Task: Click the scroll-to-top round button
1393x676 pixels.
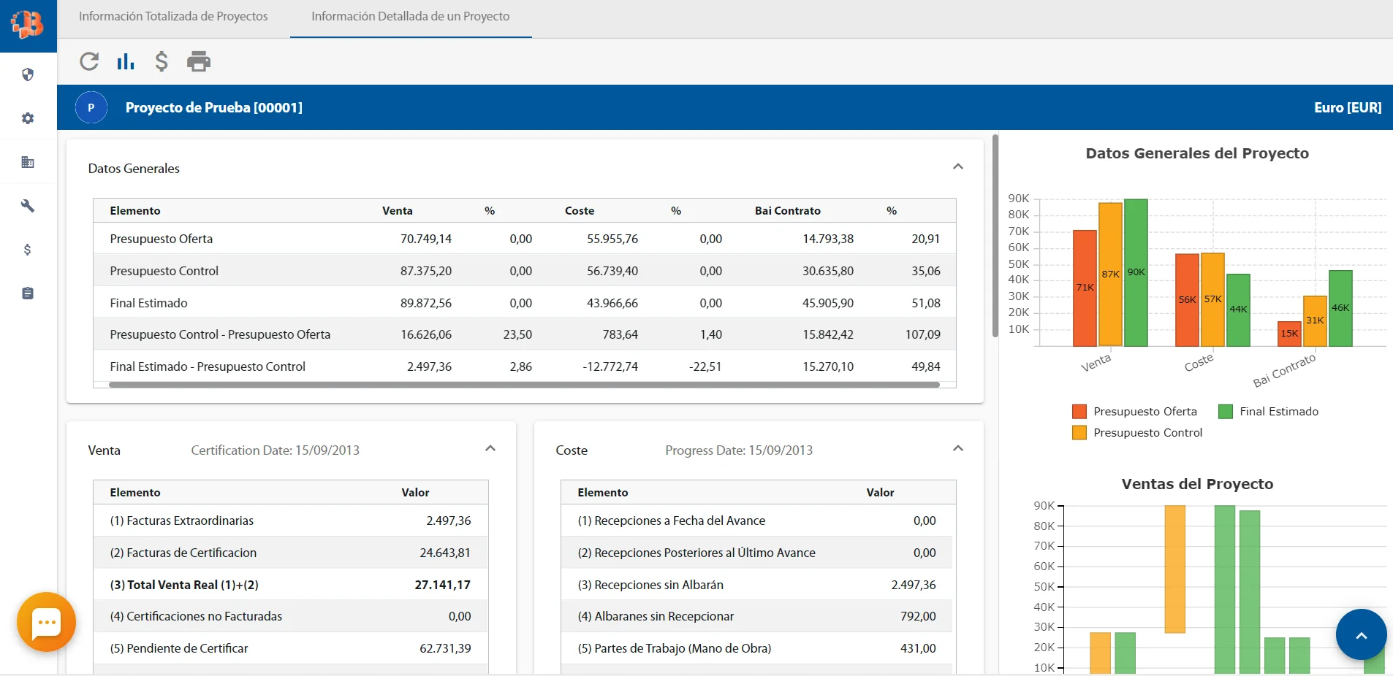Action: 1361,635
